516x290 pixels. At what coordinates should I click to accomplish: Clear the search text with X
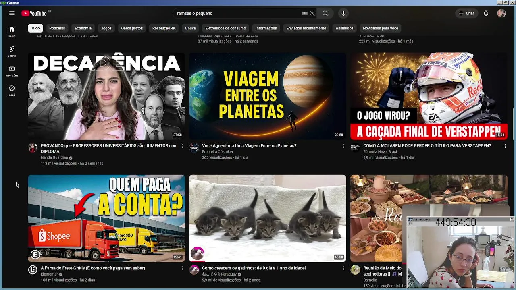point(312,13)
